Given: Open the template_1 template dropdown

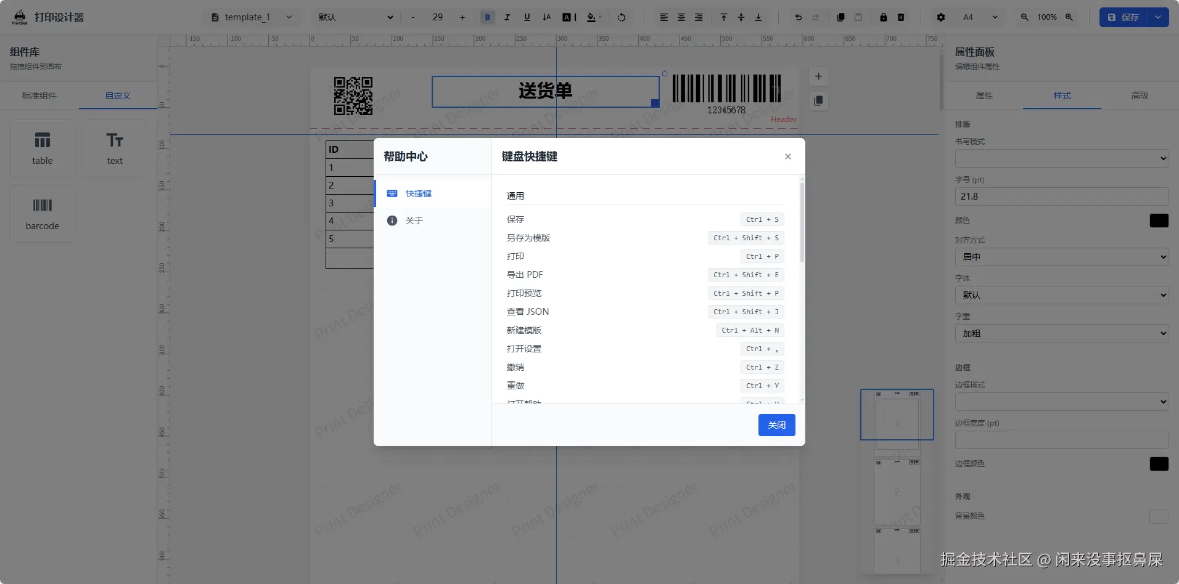Looking at the screenshot, I should click(x=252, y=17).
